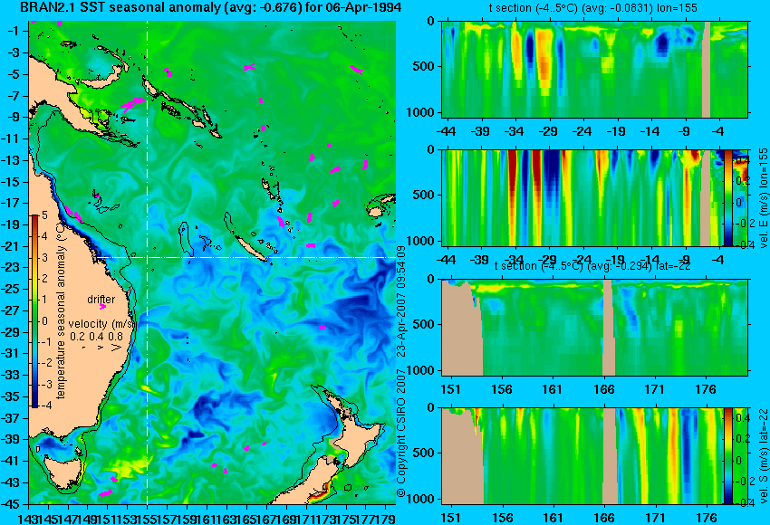The image size is (770, 525).
Task: Select the lon=155 temperature section title
Action: click(592, 8)
